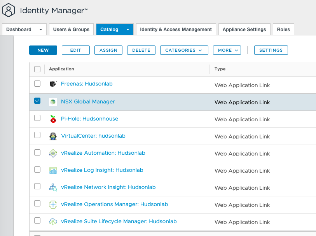Viewport: 316px width, 236px height.
Task: Expand the Dashboard tab dropdown arrow
Action: (41, 30)
